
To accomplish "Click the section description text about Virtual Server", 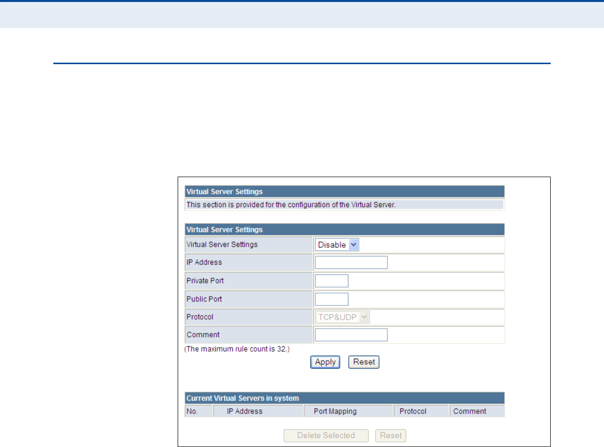I will click(x=291, y=205).
